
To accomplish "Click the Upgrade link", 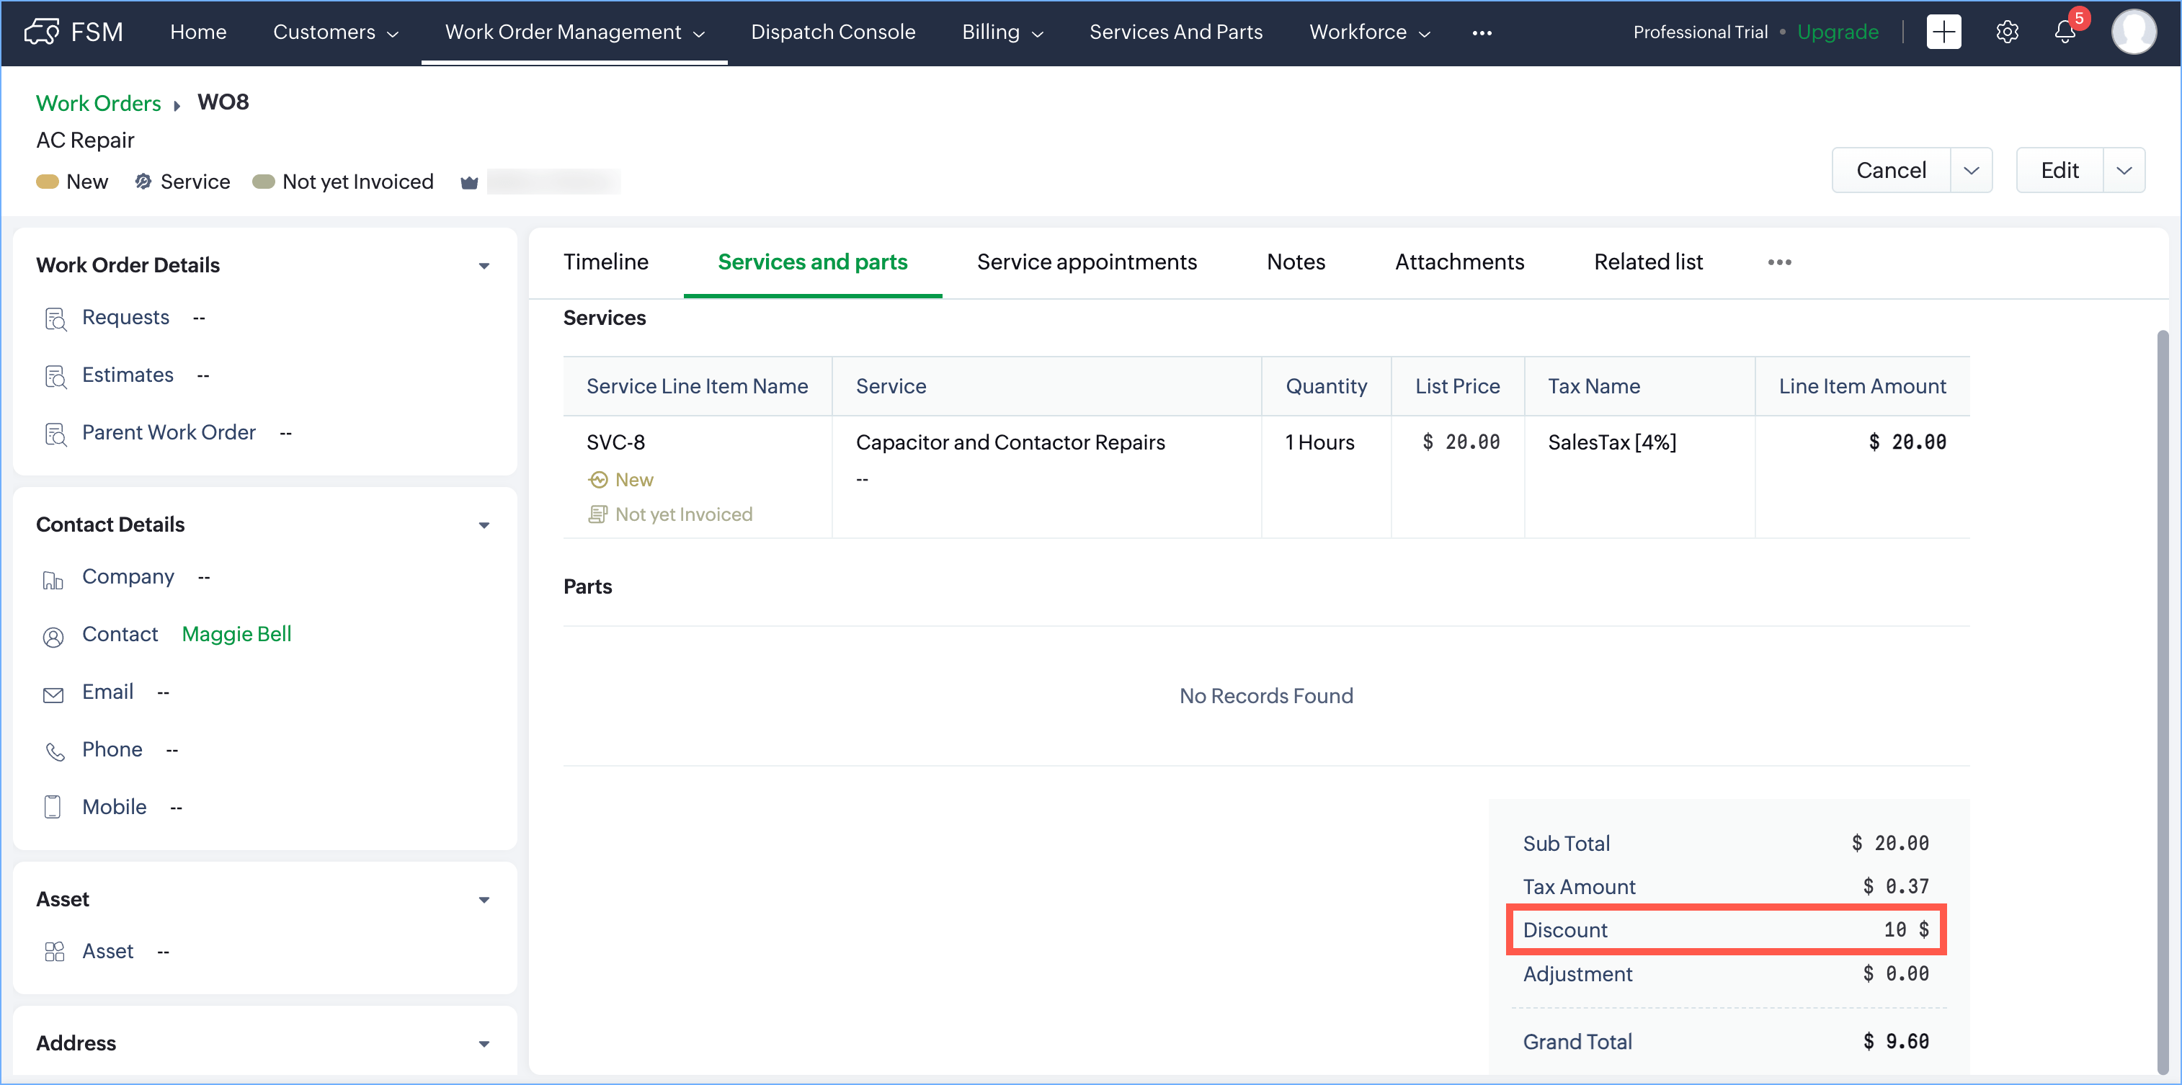I will pos(1838,32).
